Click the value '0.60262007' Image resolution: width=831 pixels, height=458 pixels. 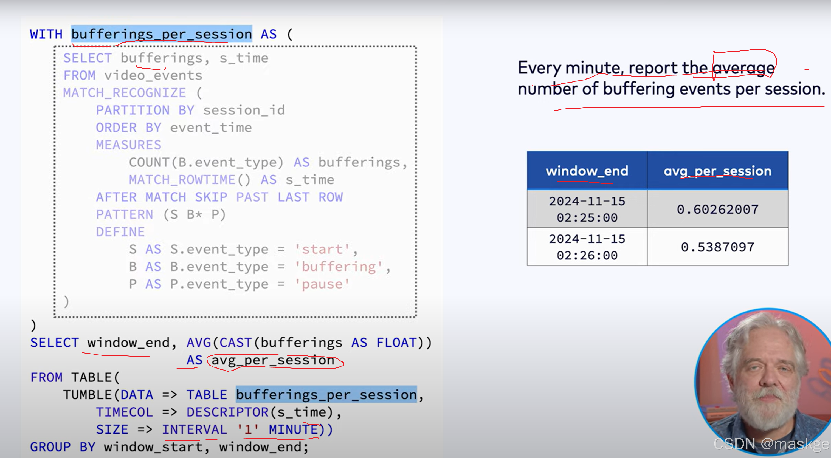[717, 209]
